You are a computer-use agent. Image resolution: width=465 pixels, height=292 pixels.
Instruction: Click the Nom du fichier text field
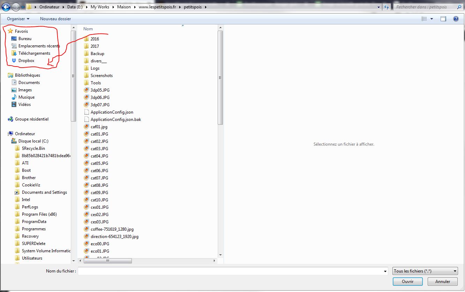[x=230, y=271]
